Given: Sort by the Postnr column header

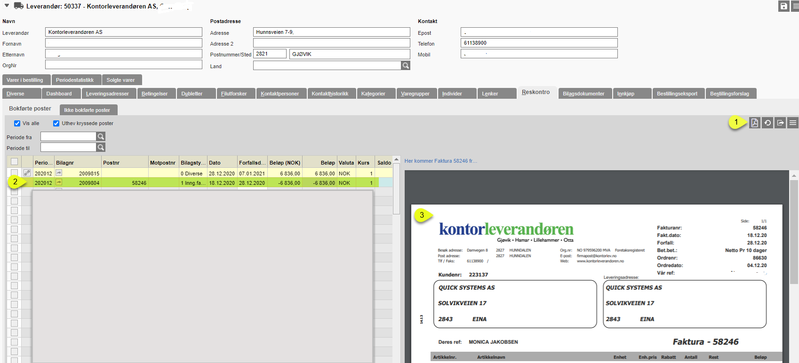Looking at the screenshot, I should pos(125,162).
